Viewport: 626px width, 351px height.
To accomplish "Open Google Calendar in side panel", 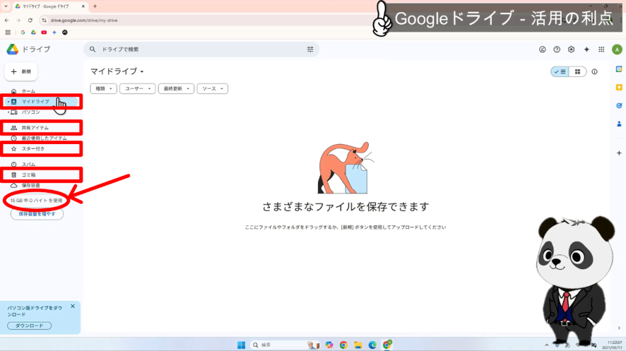I will (619, 70).
